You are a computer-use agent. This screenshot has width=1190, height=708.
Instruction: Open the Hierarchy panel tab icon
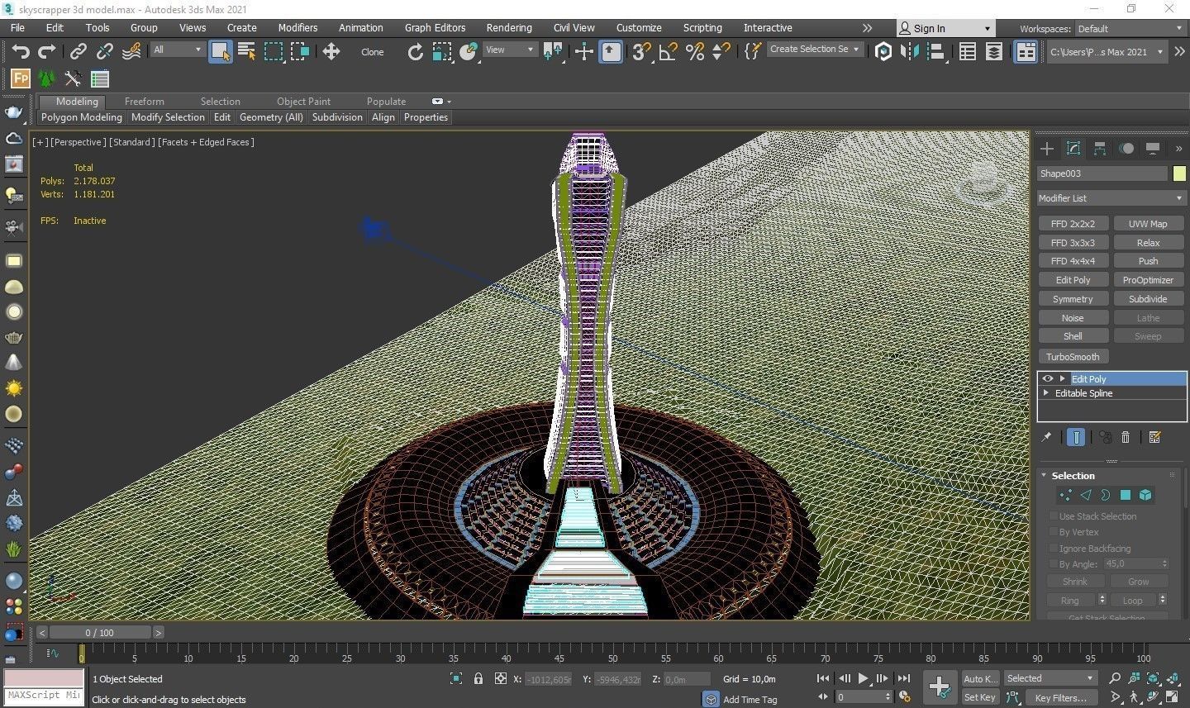[x=1100, y=149]
